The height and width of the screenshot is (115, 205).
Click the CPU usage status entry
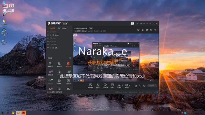141,92
